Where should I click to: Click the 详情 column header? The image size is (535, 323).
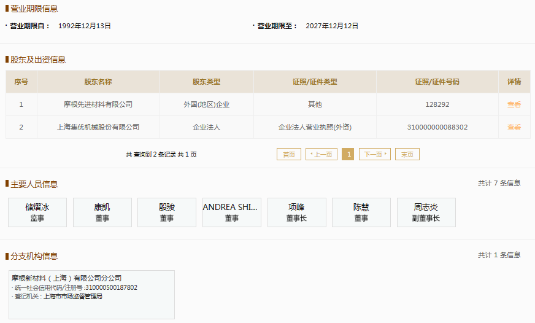click(x=514, y=82)
